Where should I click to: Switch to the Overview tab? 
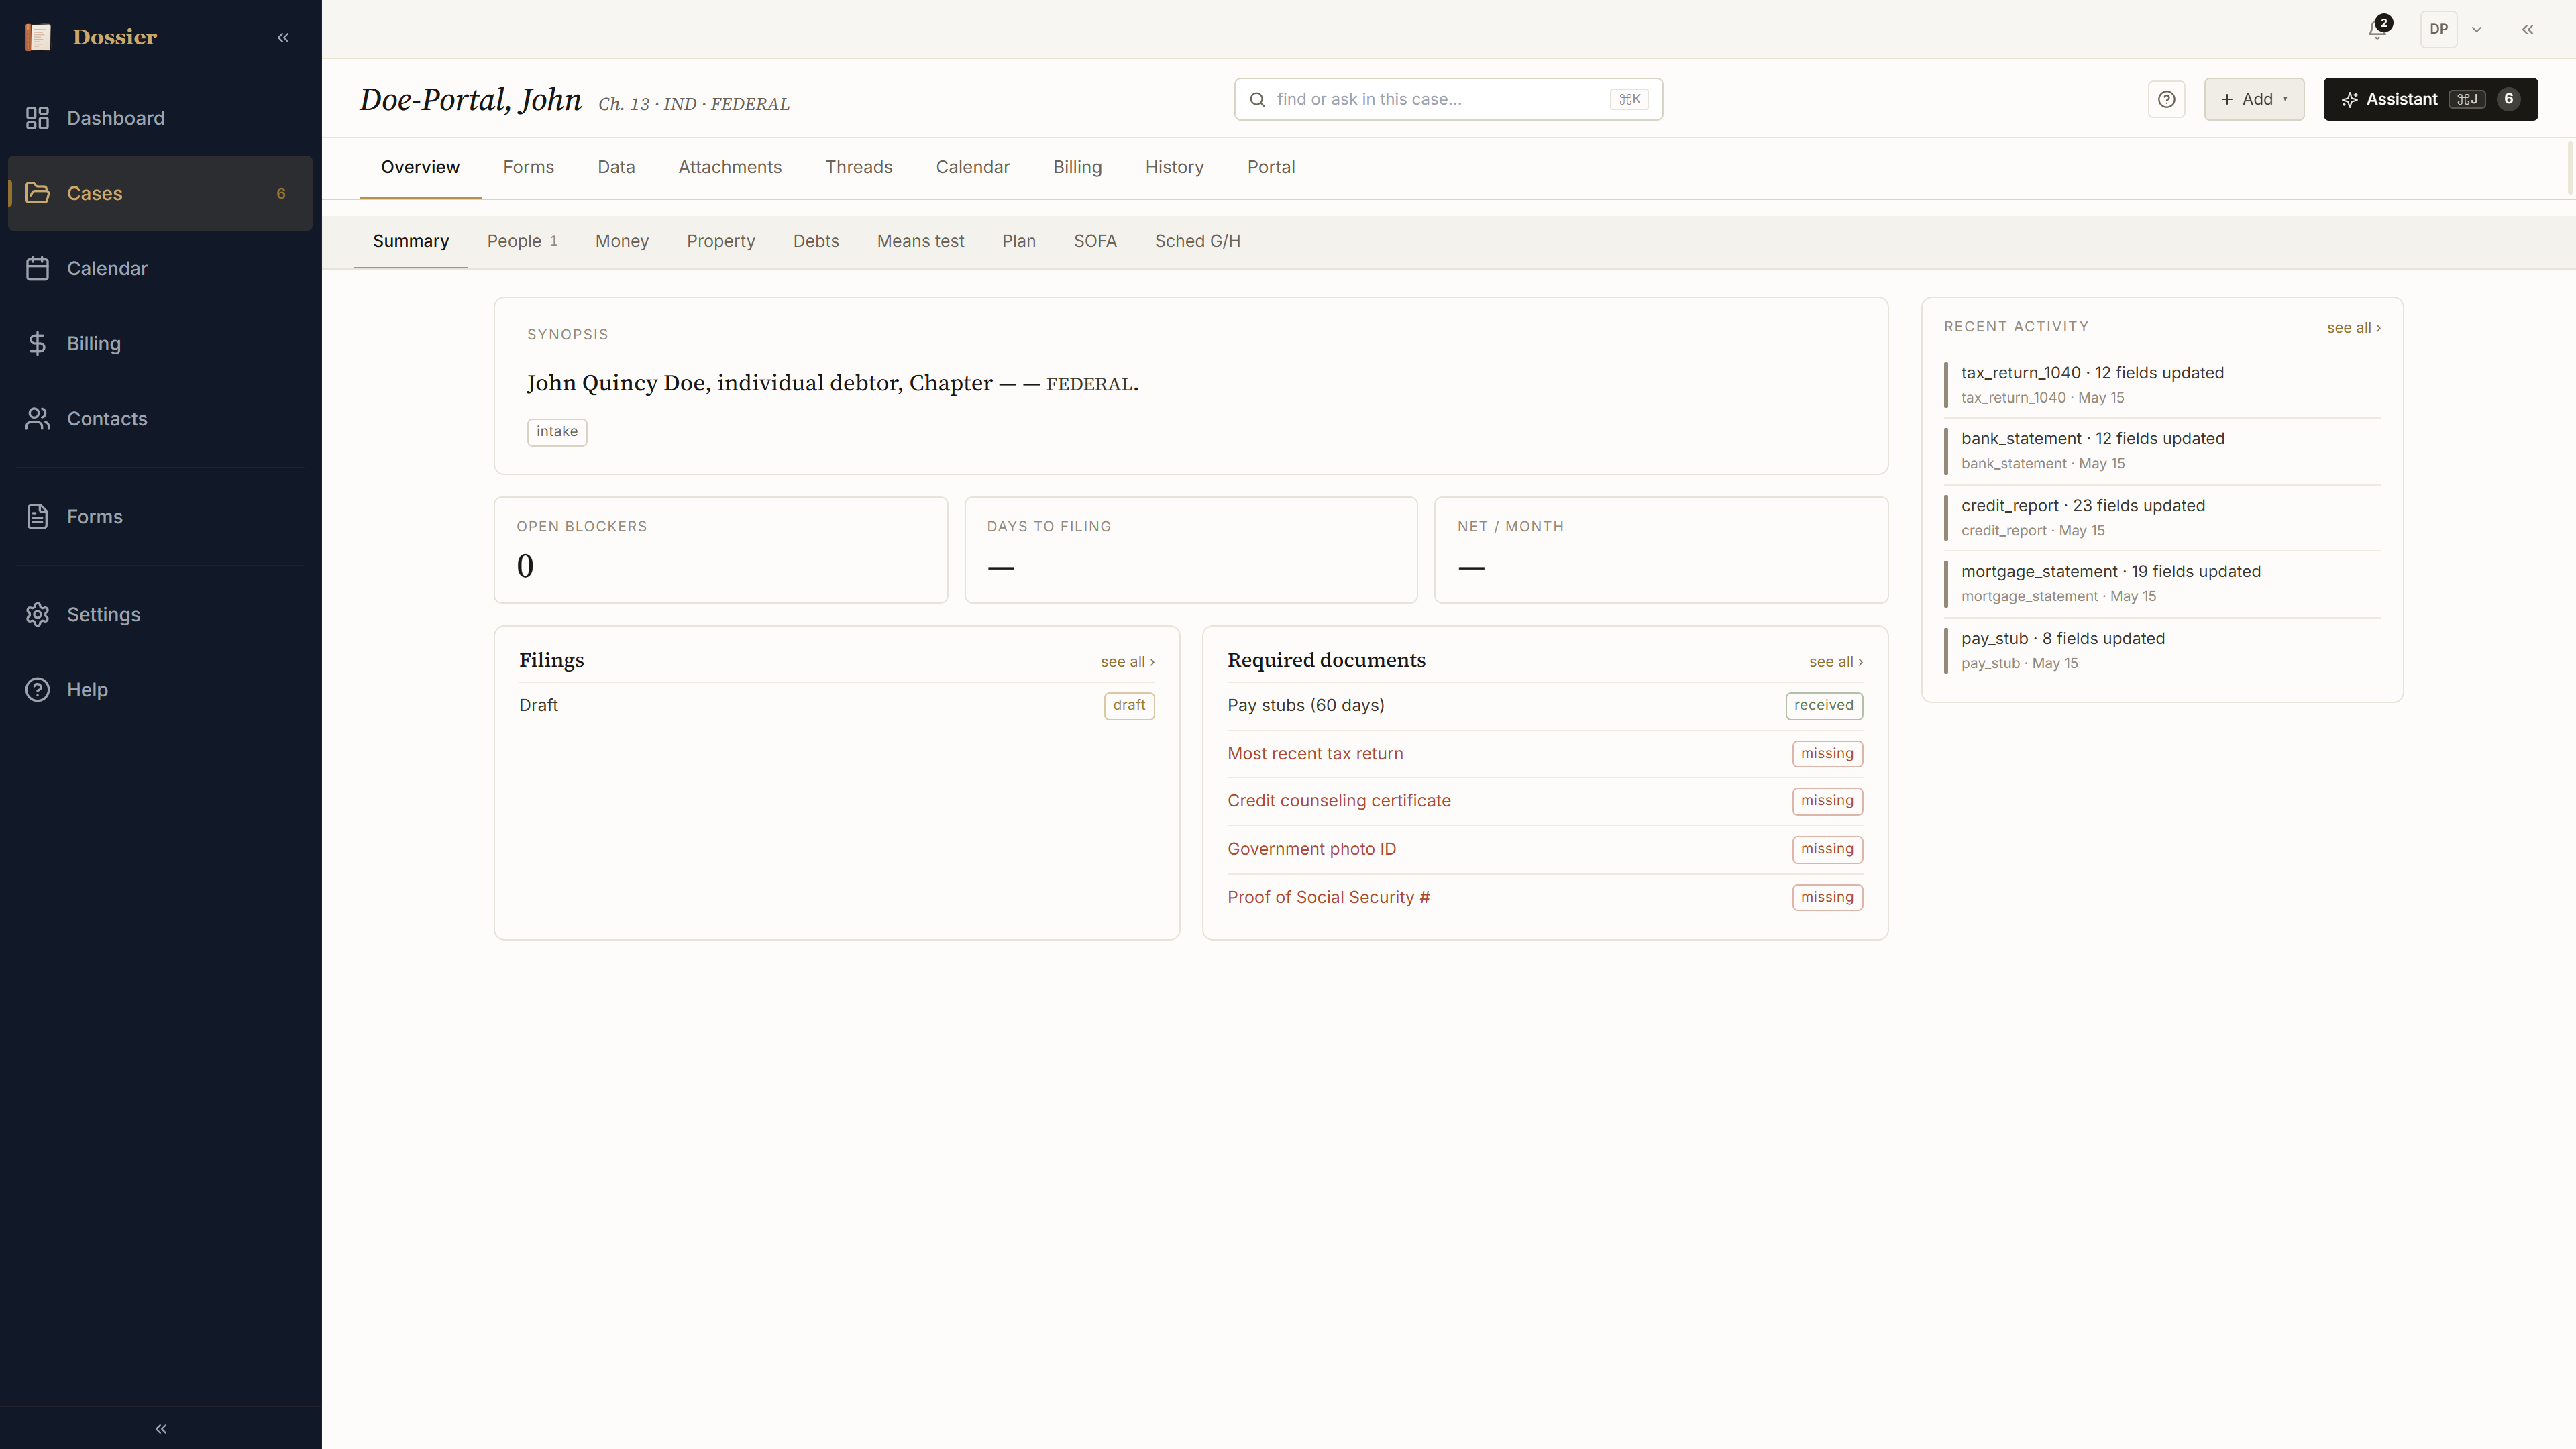click(420, 167)
